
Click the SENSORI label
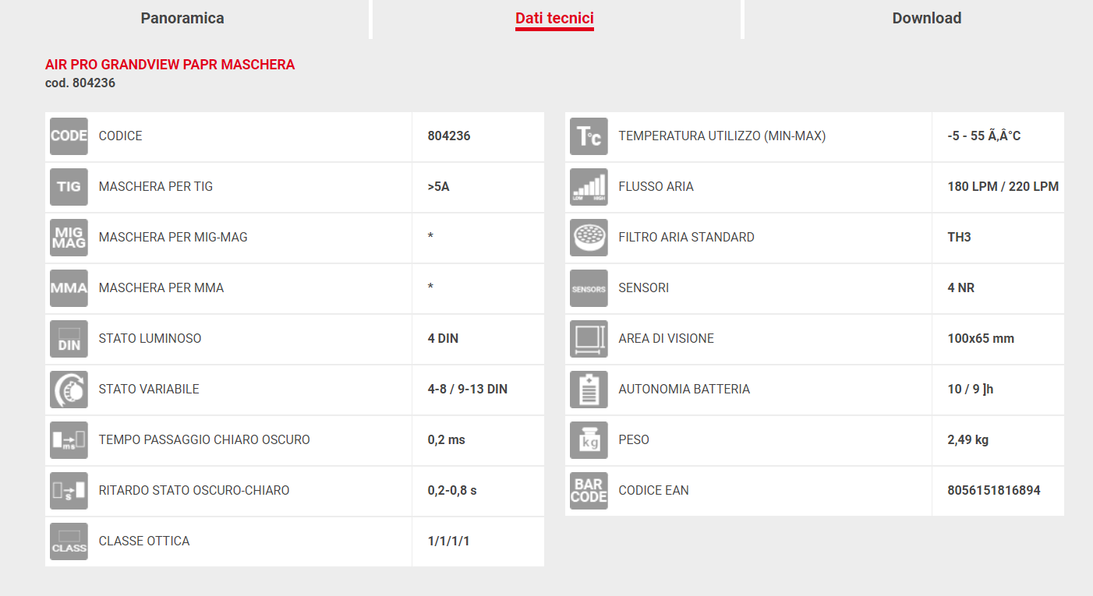point(644,288)
